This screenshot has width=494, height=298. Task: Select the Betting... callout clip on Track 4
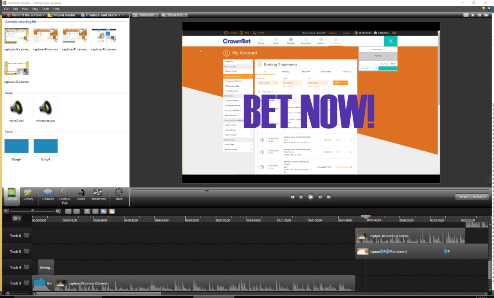46,268
